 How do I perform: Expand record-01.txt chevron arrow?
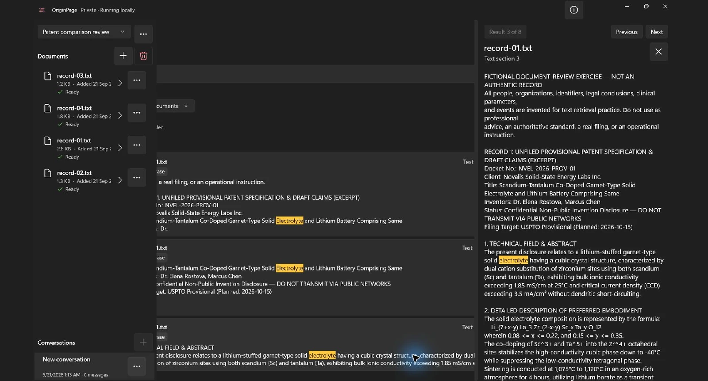(120, 148)
